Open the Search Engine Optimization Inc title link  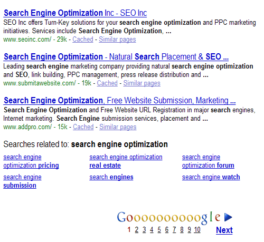(x=75, y=13)
